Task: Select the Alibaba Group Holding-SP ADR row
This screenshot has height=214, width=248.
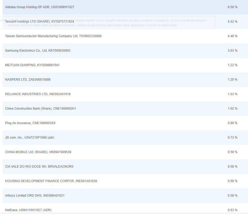Action: (x=125, y=7)
